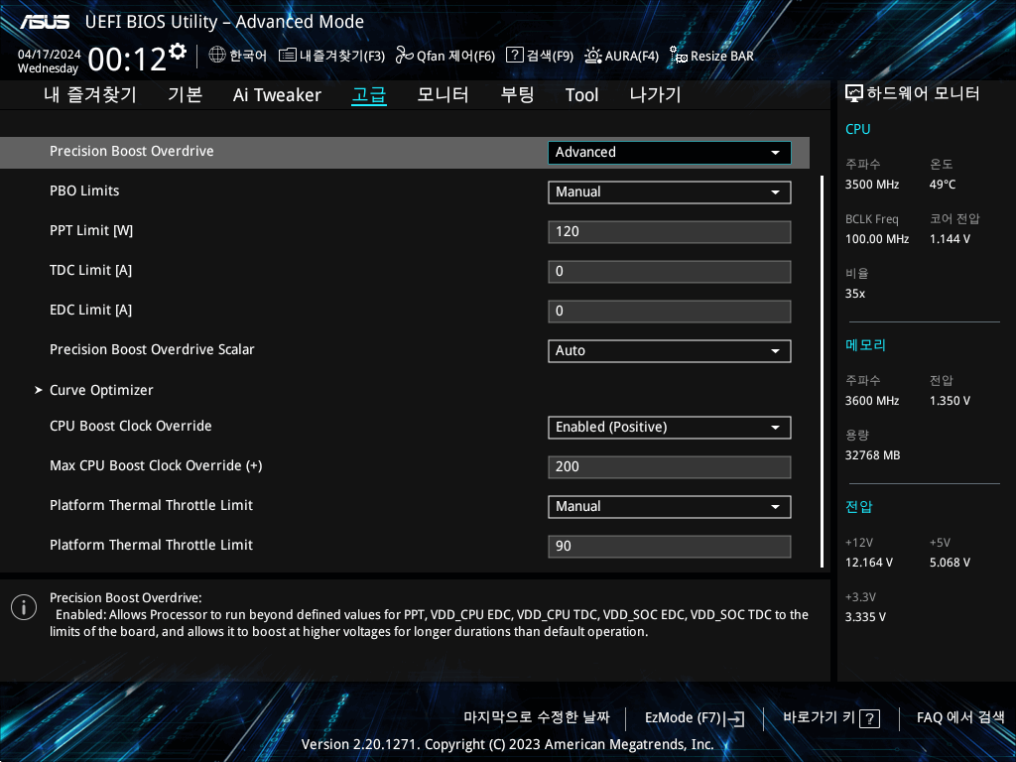Image resolution: width=1016 pixels, height=762 pixels.
Task: Click the PPT Limit field showing 120
Action: point(670,232)
